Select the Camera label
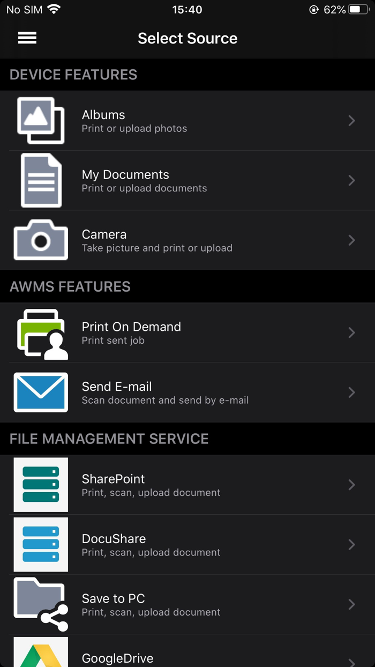 pos(104,234)
